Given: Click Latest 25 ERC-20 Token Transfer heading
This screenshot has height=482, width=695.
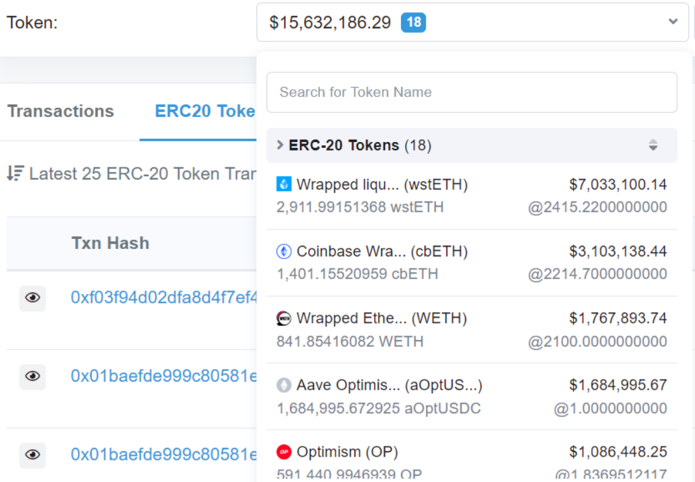Looking at the screenshot, I should 143,173.
